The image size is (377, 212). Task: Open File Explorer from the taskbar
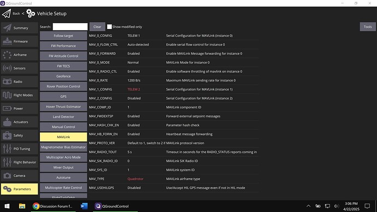[x=22, y=206]
